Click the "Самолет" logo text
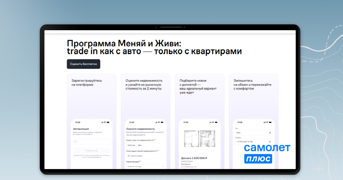 click(x=267, y=148)
